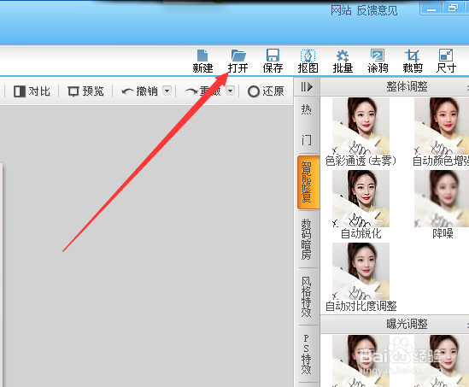Expand the 撤销 undo history dropdown

(167, 91)
